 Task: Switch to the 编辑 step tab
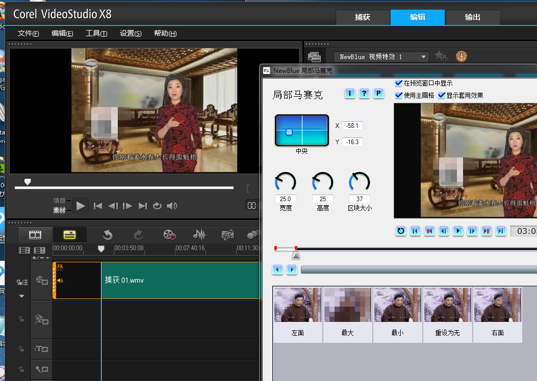(418, 17)
